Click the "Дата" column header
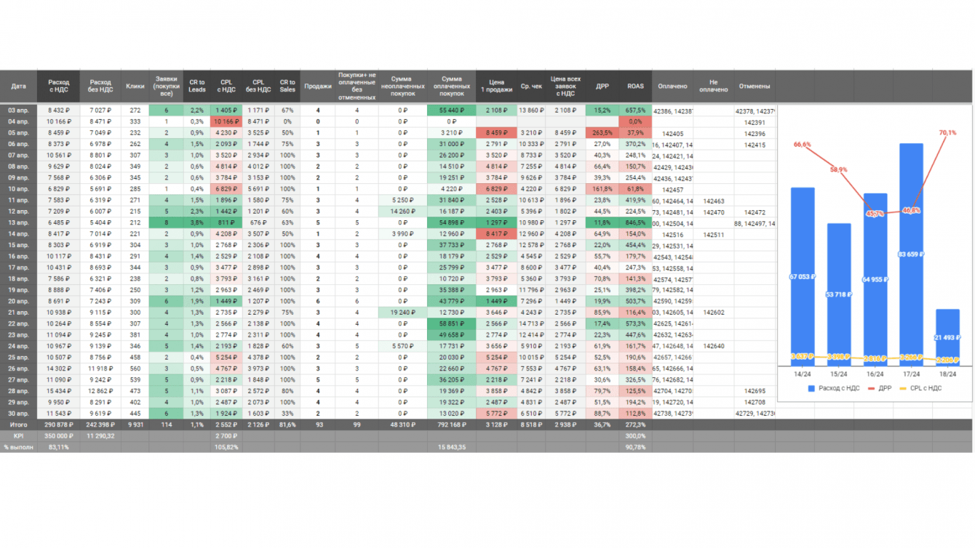This screenshot has height=548, width=975. click(18, 86)
